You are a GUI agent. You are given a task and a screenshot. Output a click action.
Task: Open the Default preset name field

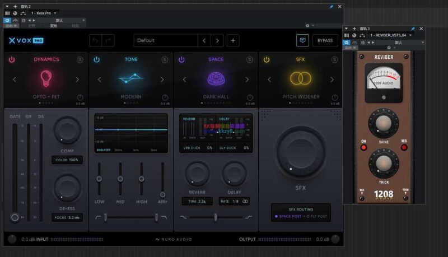[166, 40]
